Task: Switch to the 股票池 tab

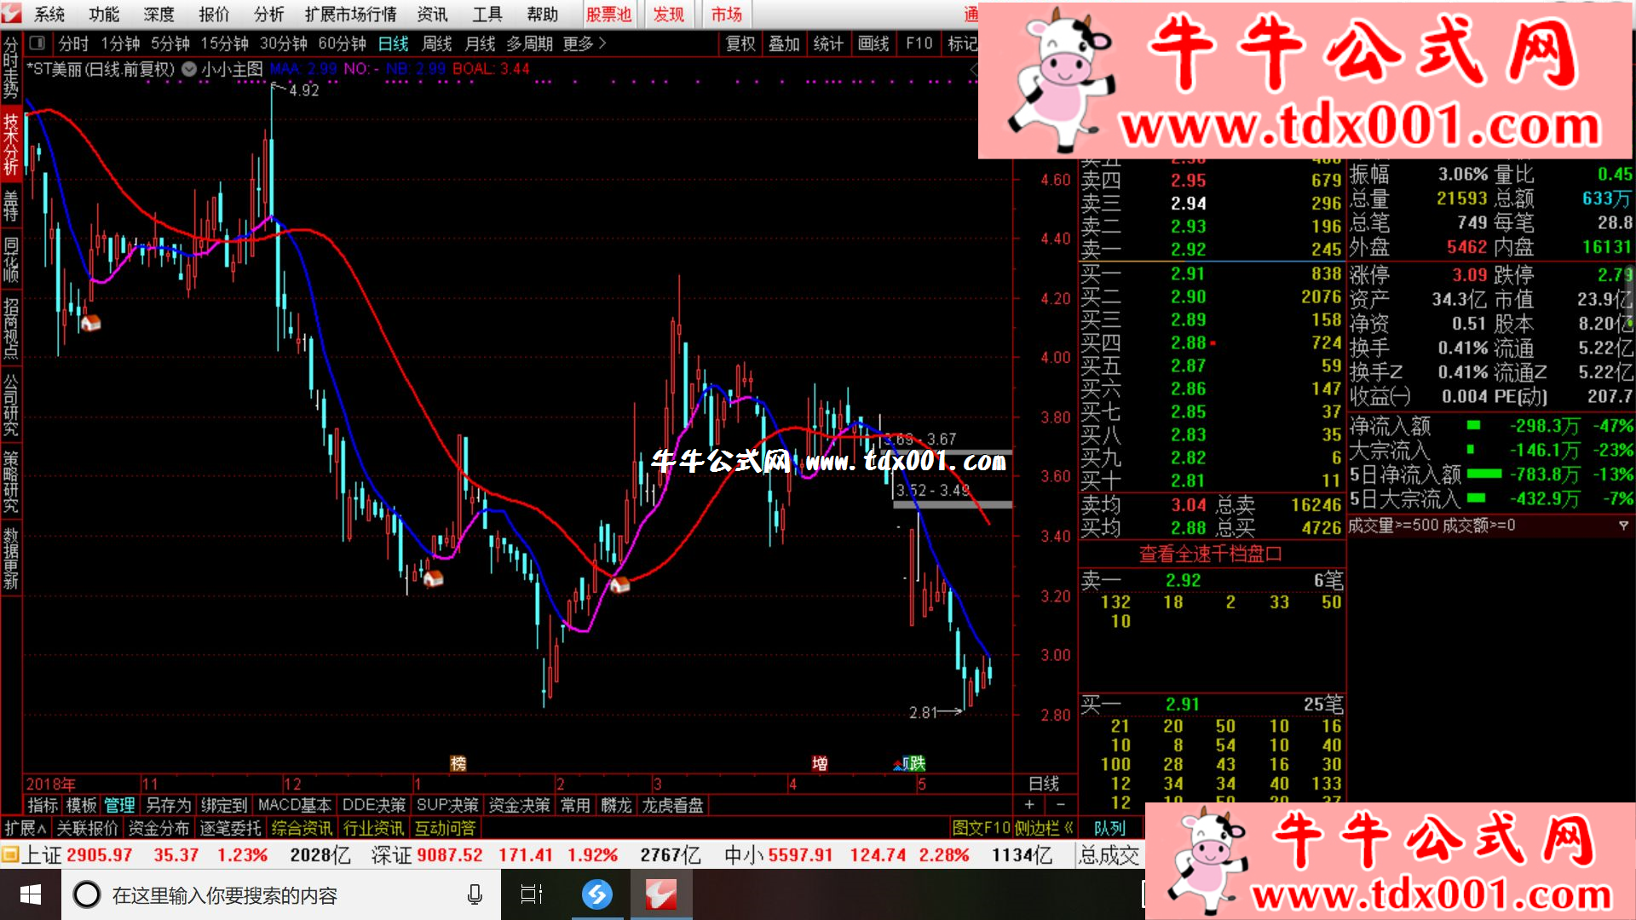Action: [608, 14]
